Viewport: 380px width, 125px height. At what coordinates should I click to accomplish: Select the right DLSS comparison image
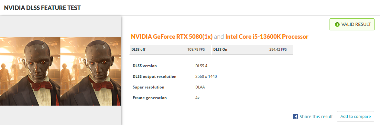point(91,71)
